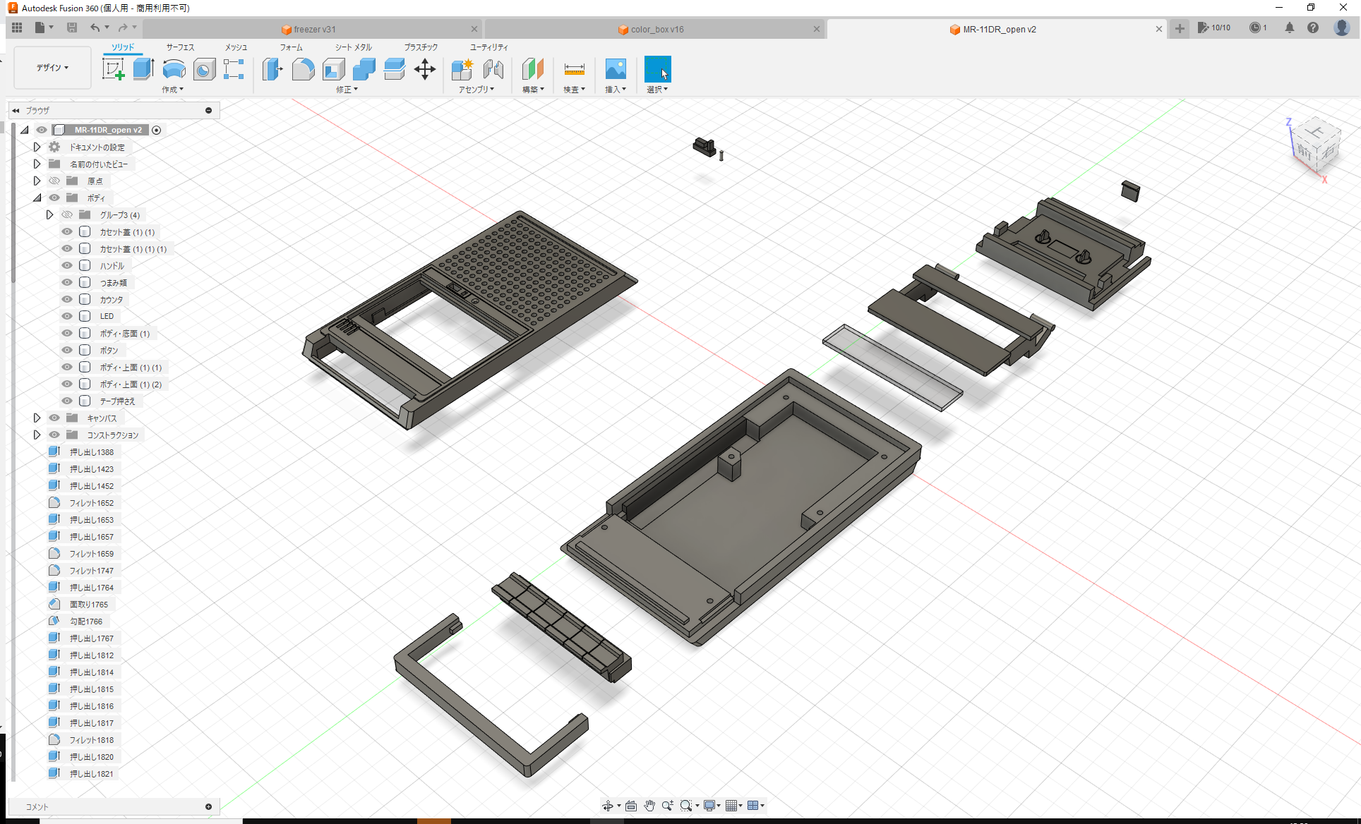Select the Measure tool in 検査 group
1361x824 pixels.
click(575, 70)
